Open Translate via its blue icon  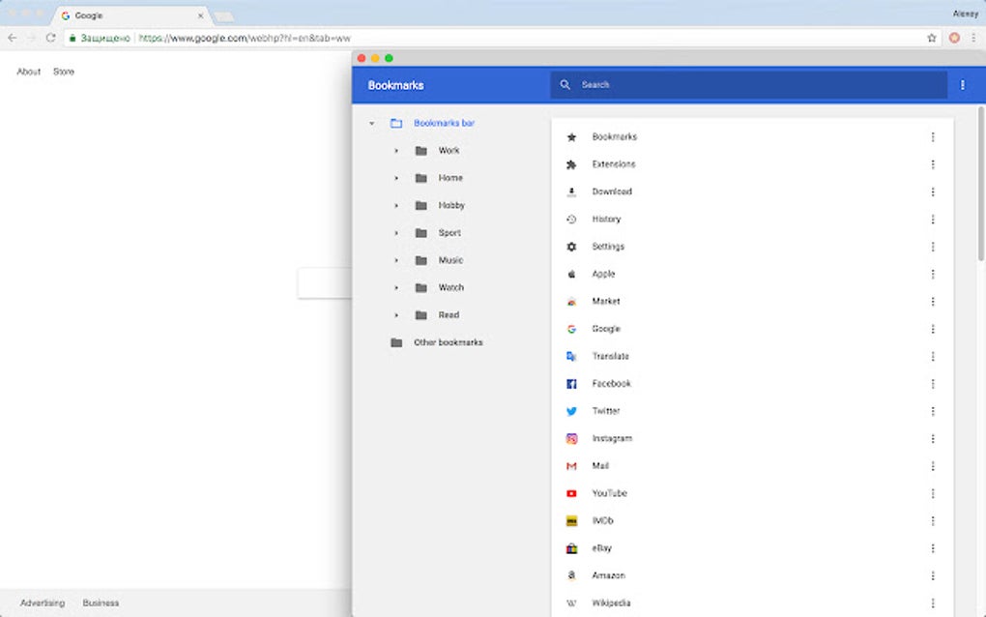pyautogui.click(x=570, y=356)
